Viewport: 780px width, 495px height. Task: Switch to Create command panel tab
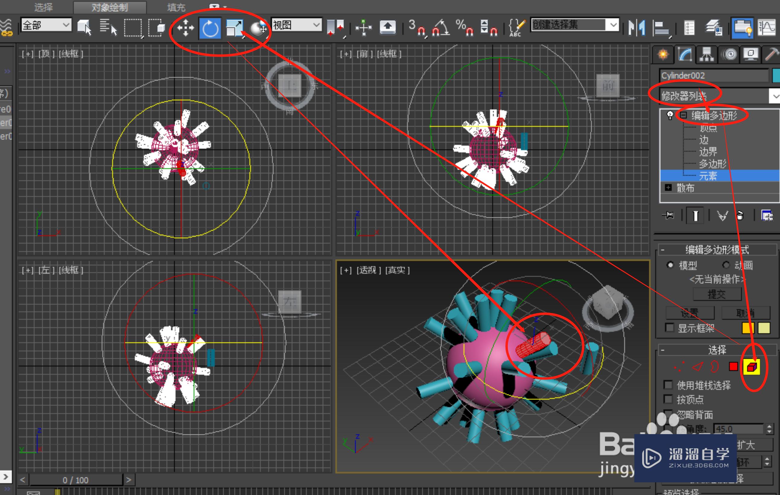point(663,54)
